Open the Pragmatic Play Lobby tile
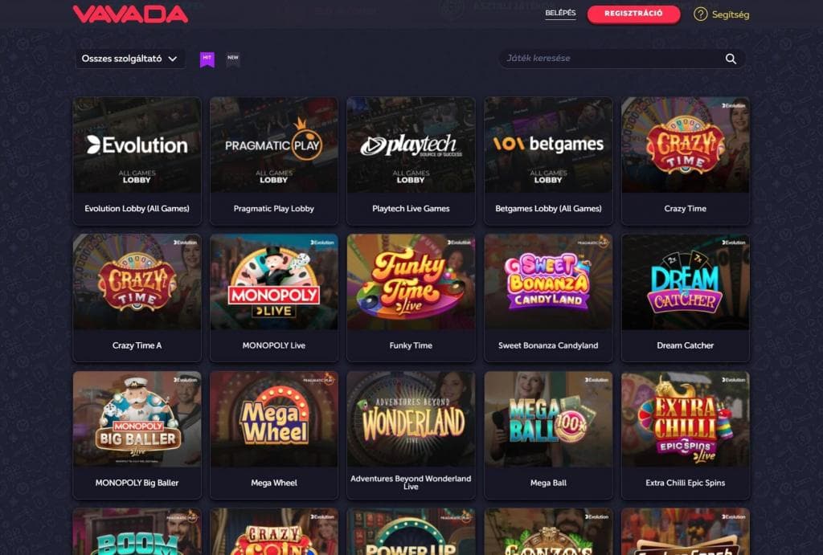This screenshot has width=823, height=555. [274, 161]
